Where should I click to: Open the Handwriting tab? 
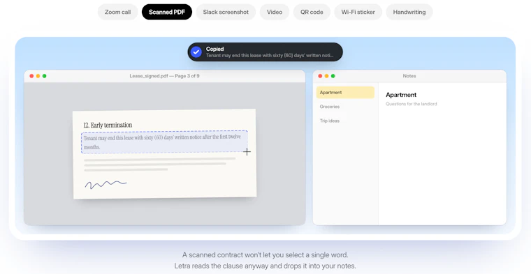click(x=409, y=12)
